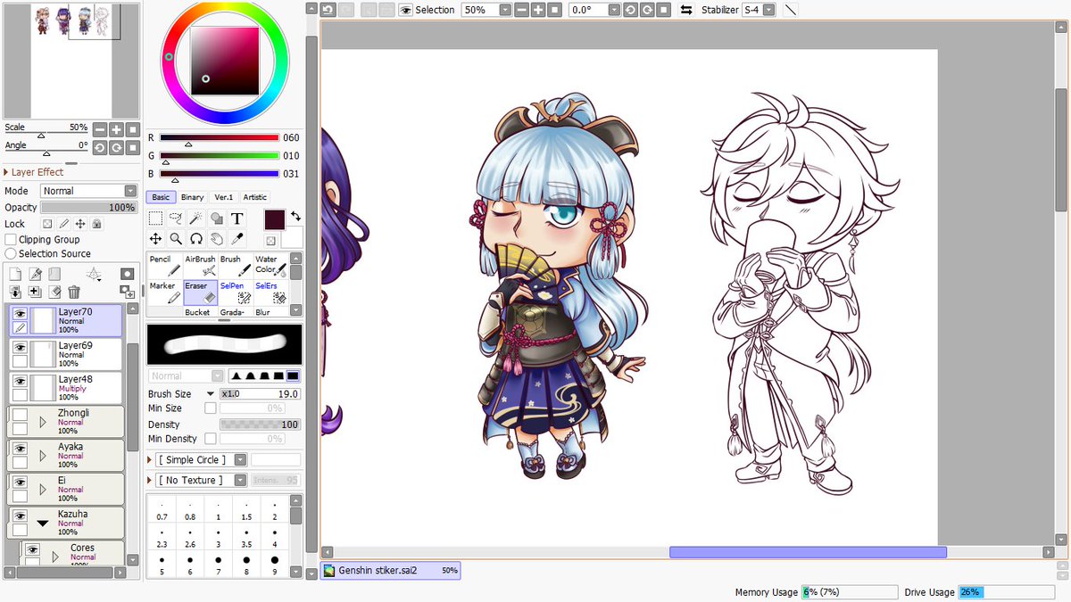Select the Eyedropper color picker tool
1071x602 pixels.
coord(237,238)
